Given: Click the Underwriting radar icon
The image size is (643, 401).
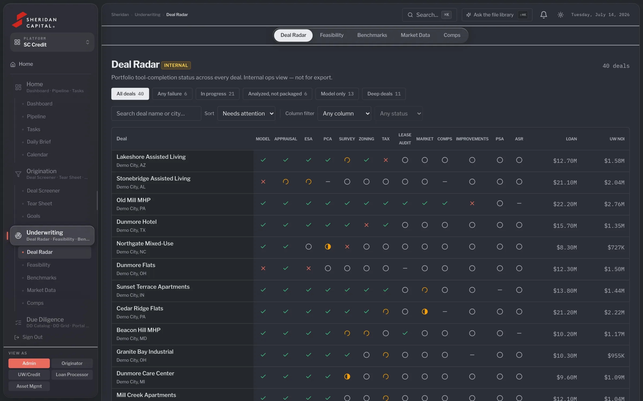Looking at the screenshot, I should (18, 236).
